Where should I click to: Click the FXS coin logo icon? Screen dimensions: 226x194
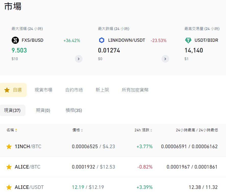pyautogui.click(x=15, y=40)
